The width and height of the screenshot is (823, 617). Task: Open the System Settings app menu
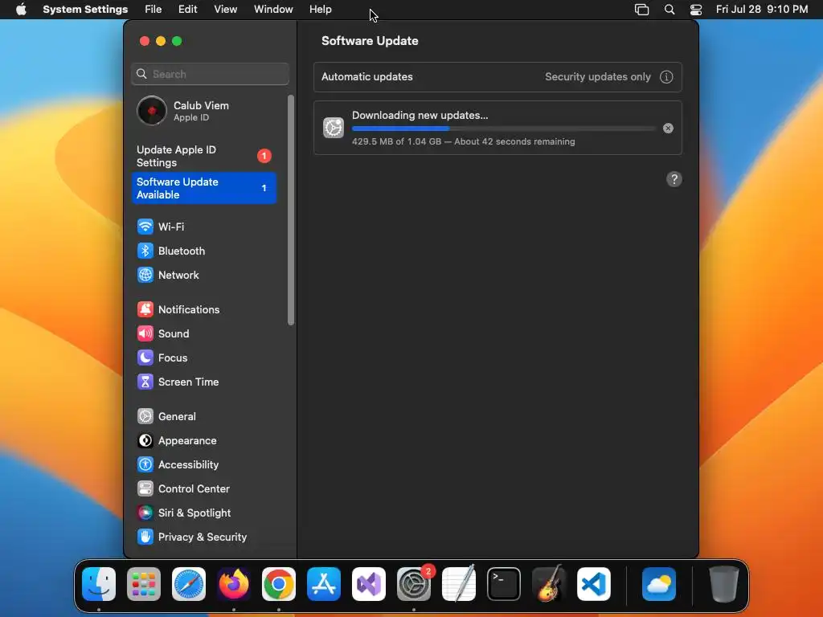tap(85, 10)
